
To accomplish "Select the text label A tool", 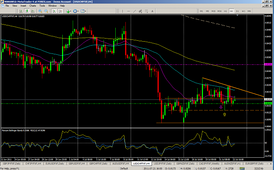I will (x=152, y=11).
